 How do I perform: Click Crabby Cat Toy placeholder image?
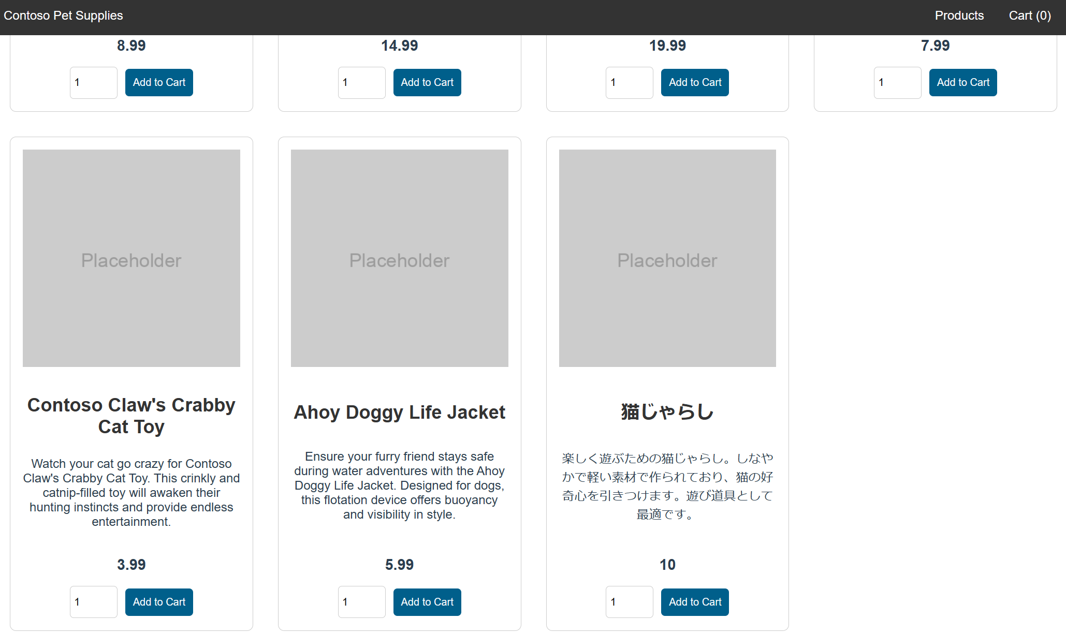click(x=132, y=258)
